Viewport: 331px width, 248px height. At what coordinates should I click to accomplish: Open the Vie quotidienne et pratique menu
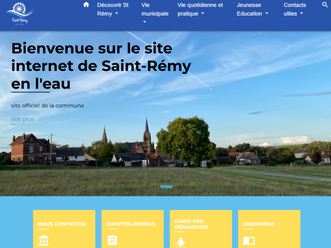pyautogui.click(x=200, y=9)
